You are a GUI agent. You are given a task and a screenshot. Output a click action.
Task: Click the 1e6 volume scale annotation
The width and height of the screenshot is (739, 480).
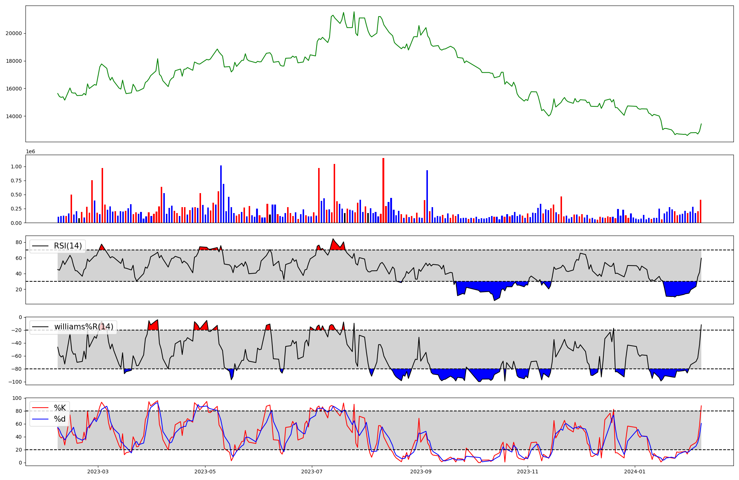(x=30, y=151)
